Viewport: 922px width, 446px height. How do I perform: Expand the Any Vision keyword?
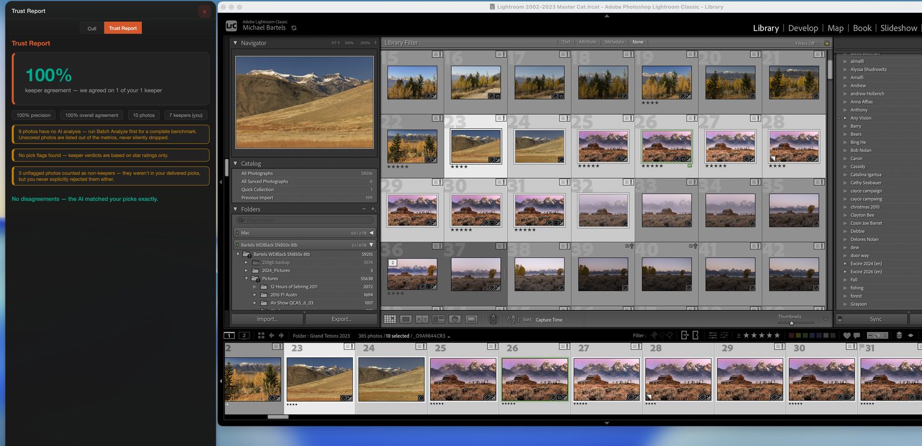845,118
